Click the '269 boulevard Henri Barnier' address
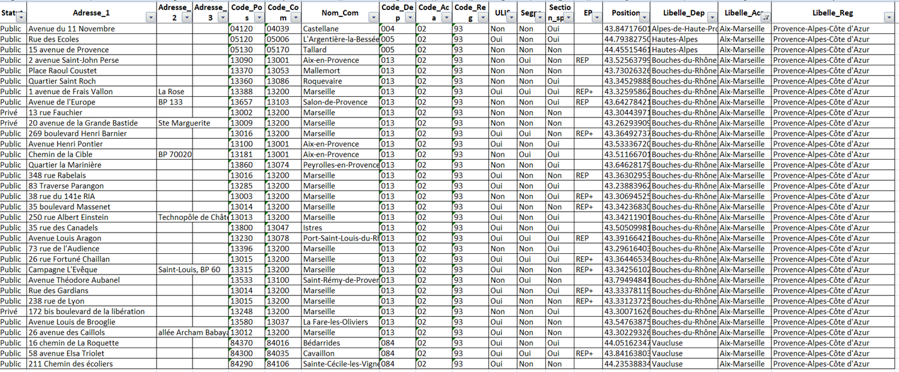Screen dimensions: 899x372 click(x=92, y=133)
